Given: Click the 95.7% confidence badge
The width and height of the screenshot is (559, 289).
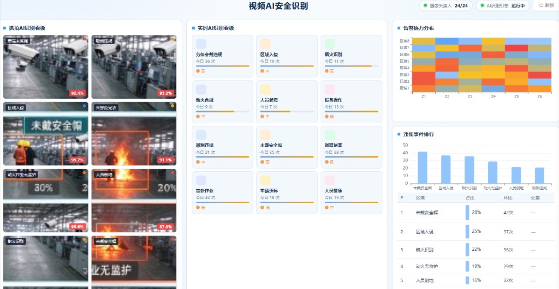Looking at the screenshot, I should (x=78, y=160).
